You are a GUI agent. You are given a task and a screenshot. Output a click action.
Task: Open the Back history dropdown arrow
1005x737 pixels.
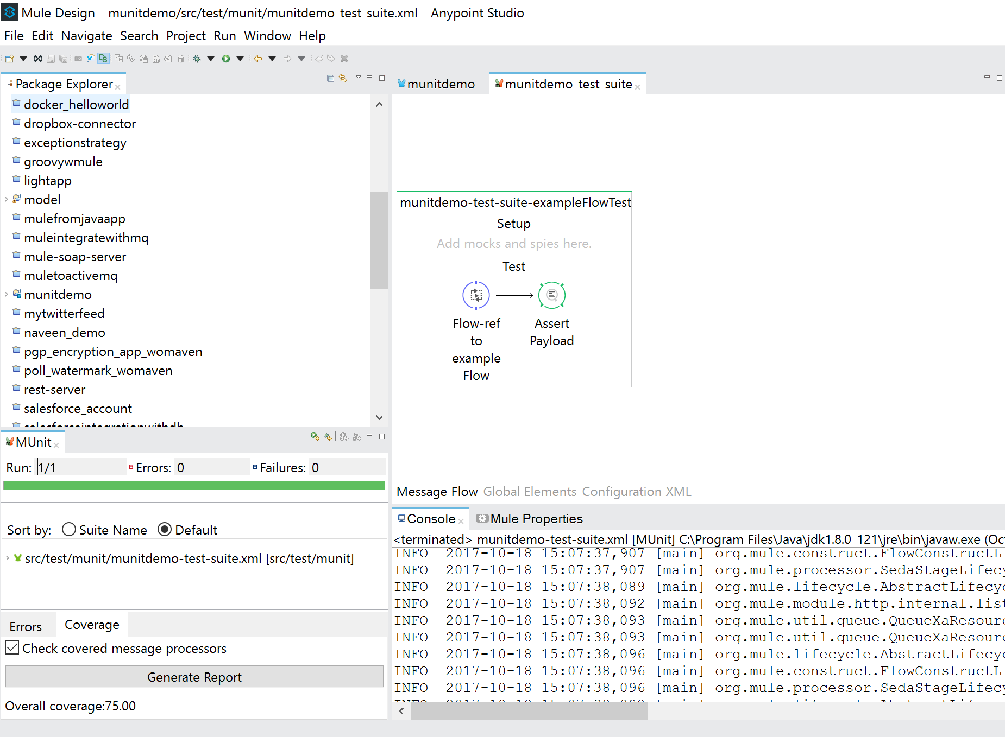point(272,59)
